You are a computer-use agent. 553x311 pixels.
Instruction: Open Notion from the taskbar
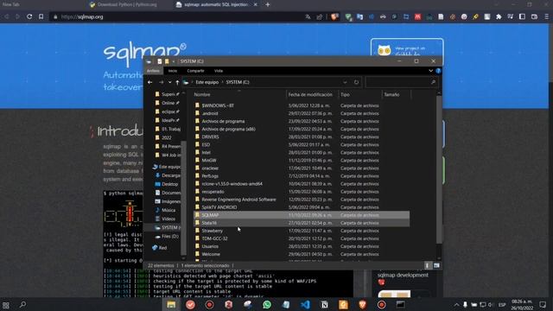324,304
